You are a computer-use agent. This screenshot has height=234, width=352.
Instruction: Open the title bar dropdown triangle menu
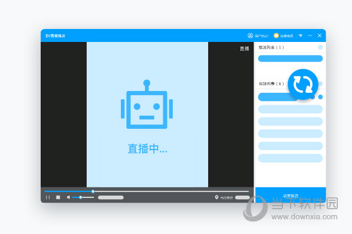pos(301,35)
